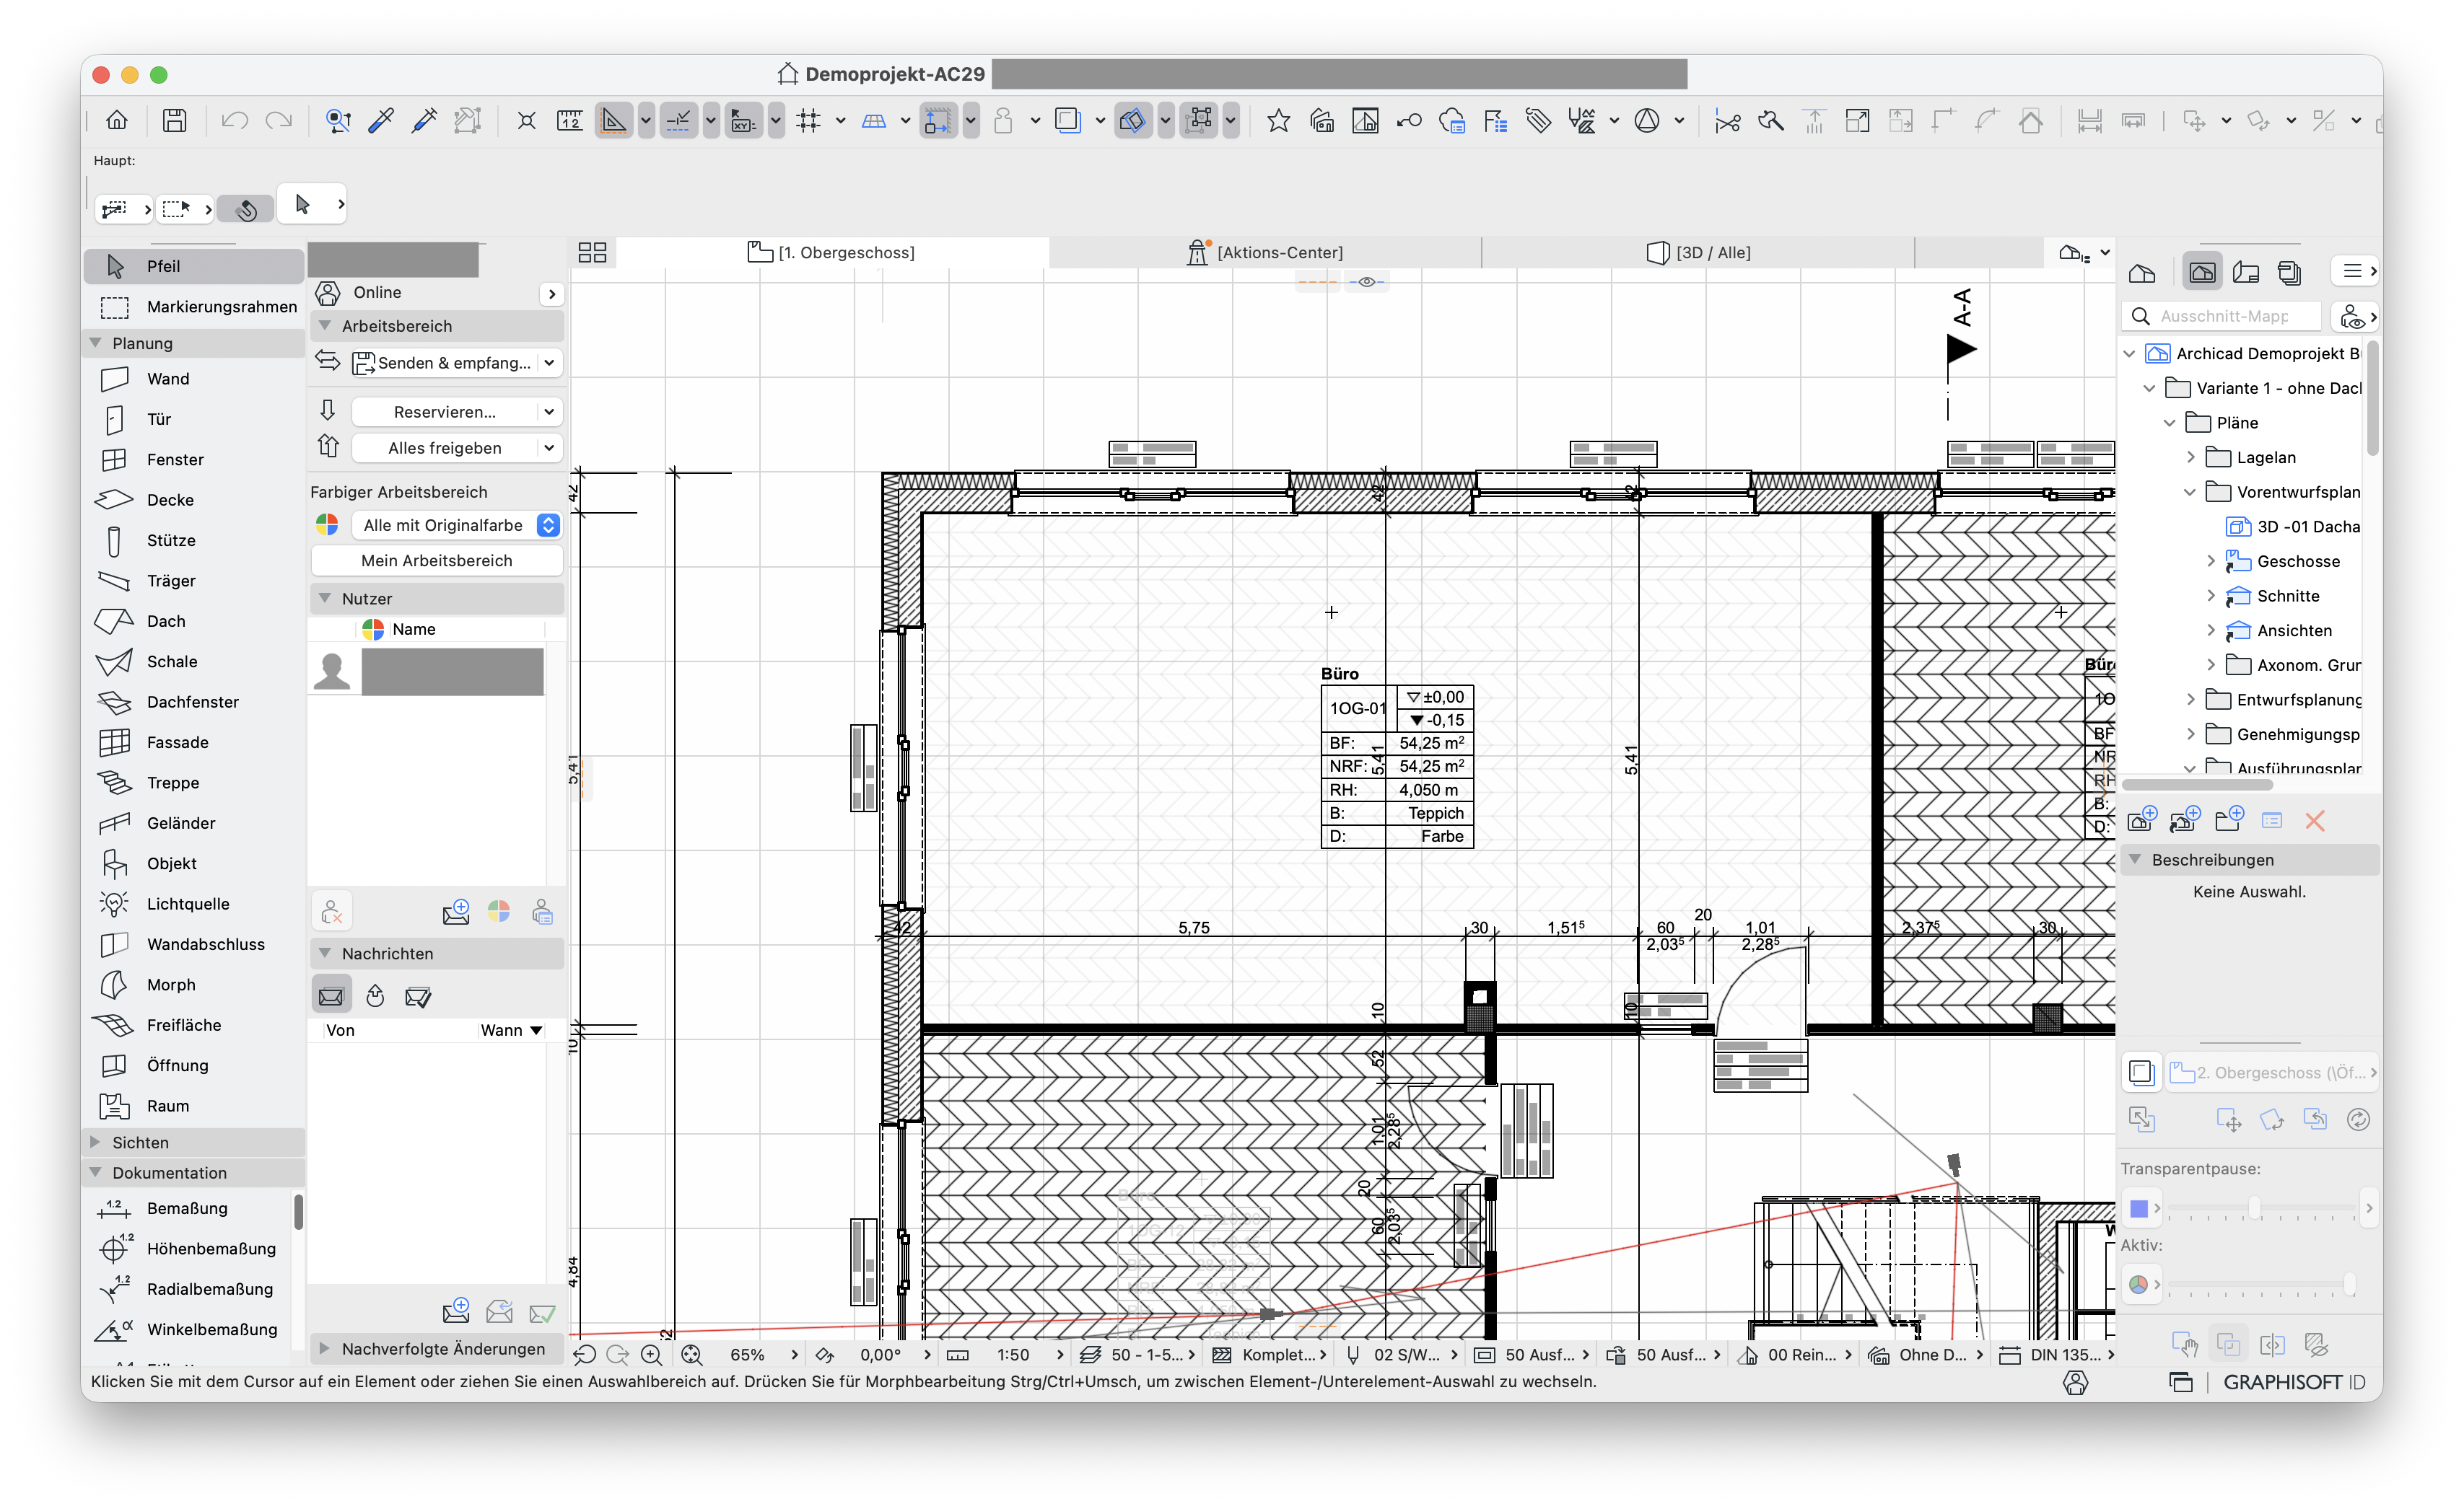This screenshot has height=1509, width=2464.
Task: Switch to the 3D / Alle tab
Action: (1698, 253)
